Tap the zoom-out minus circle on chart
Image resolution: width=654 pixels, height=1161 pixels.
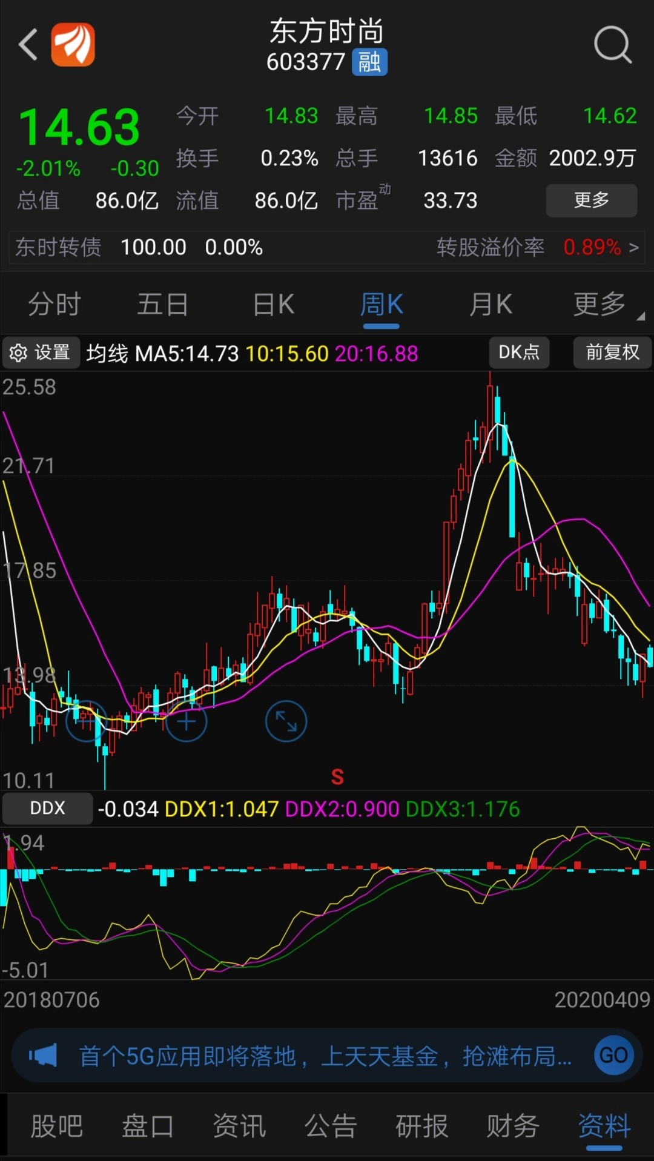[x=87, y=721]
